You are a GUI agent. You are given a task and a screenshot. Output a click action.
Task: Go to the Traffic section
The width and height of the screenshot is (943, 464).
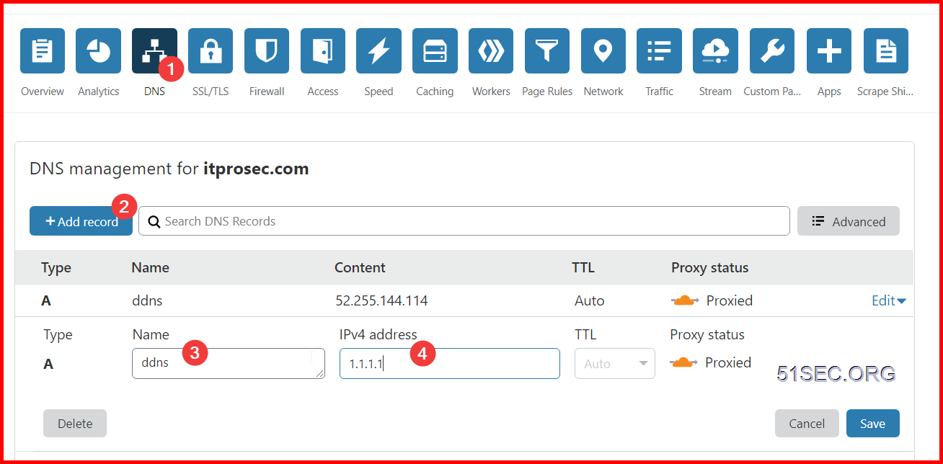pos(659,50)
